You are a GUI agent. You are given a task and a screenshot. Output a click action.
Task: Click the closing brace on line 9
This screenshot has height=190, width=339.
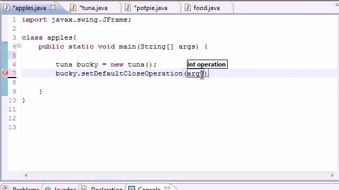coord(41,91)
